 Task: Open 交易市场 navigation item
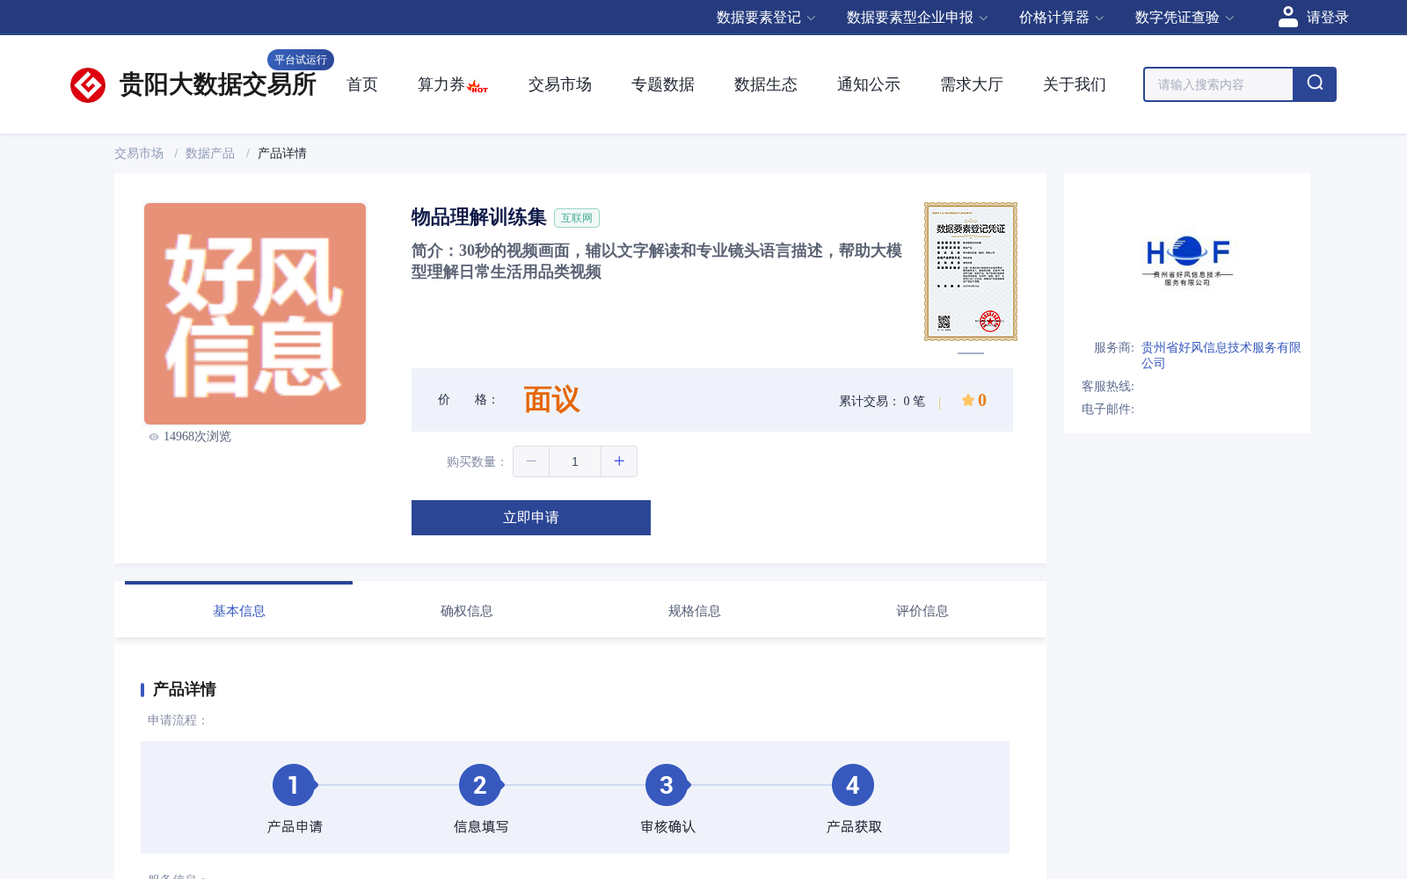coord(560,84)
